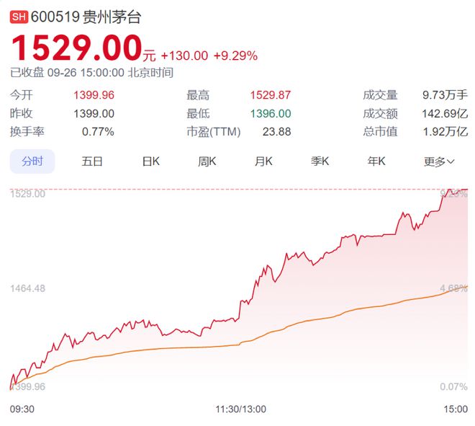Screen dimensions: 475x426
Task: Click the 15:00 closing time marker
Action: [456, 409]
